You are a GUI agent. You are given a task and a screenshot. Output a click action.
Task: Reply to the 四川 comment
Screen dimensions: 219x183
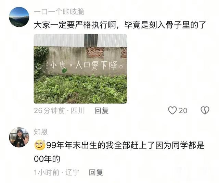tap(102, 111)
